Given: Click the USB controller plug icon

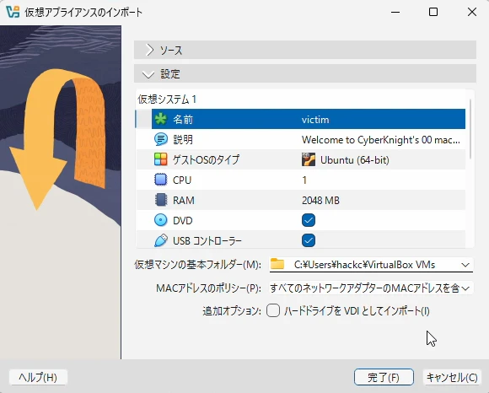Looking at the screenshot, I should 161,240.
